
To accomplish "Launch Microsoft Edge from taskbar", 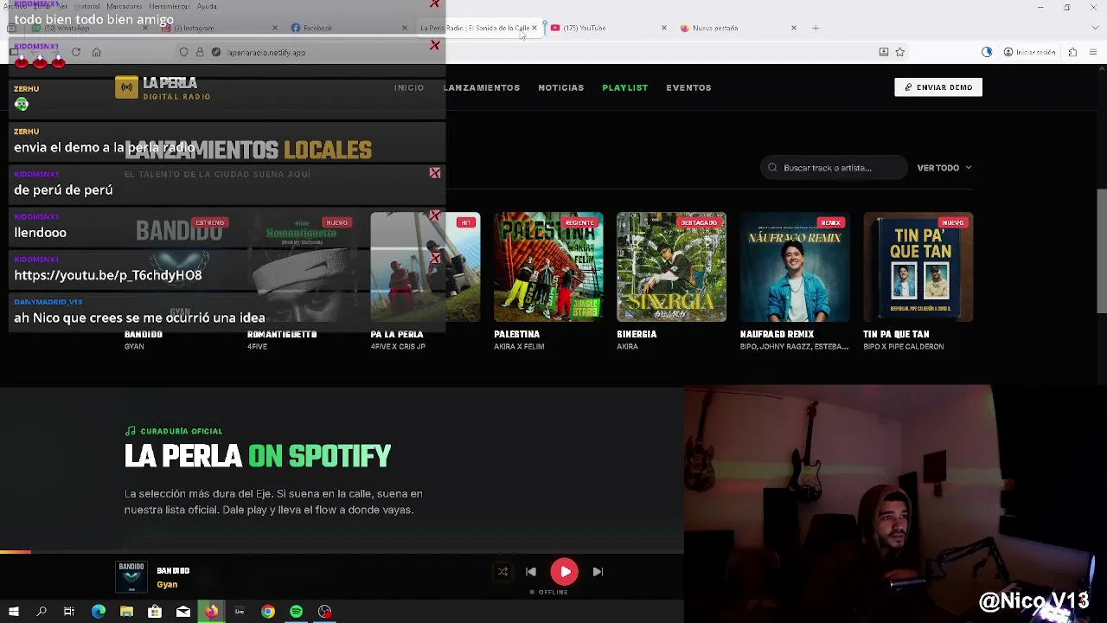I will pyautogui.click(x=99, y=612).
